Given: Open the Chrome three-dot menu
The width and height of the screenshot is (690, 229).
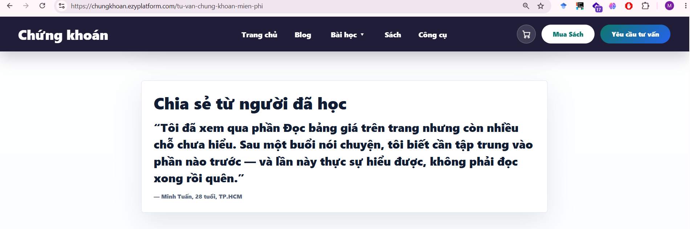Looking at the screenshot, I should click(686, 6).
